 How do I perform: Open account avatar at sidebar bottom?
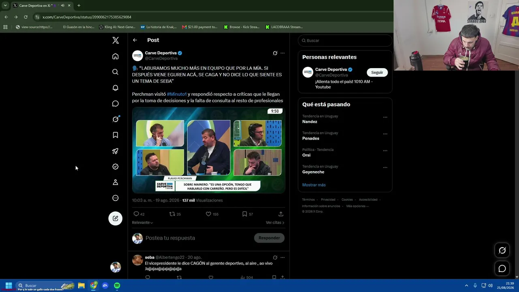click(116, 267)
